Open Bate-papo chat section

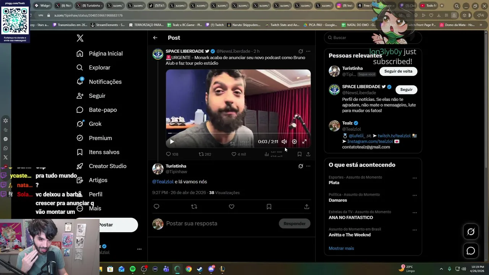[x=96, y=110]
